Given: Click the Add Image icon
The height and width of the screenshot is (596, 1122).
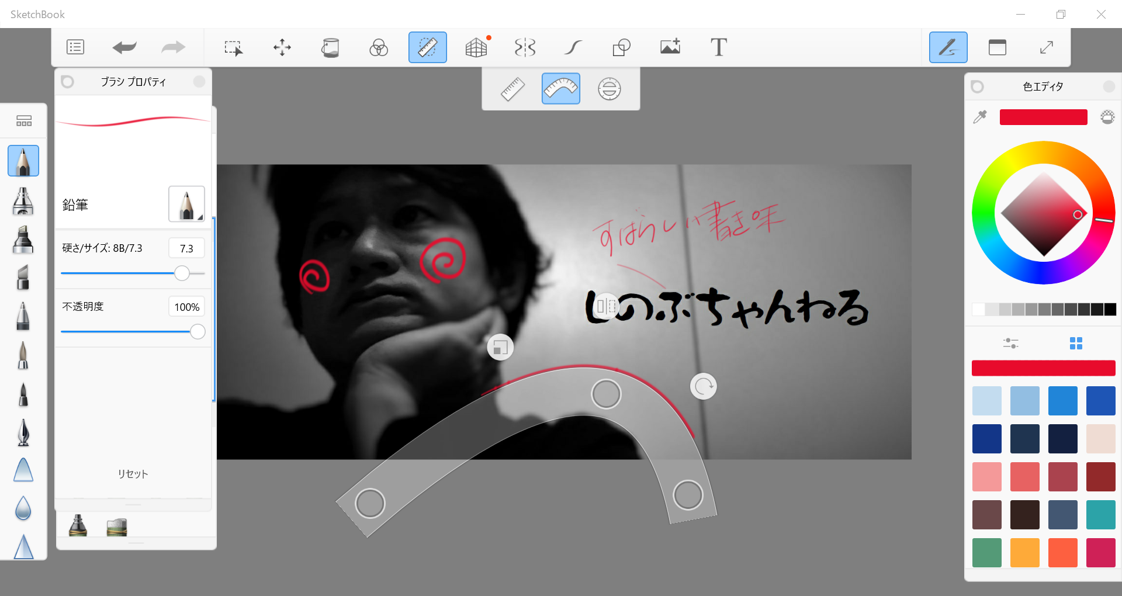Looking at the screenshot, I should (670, 47).
